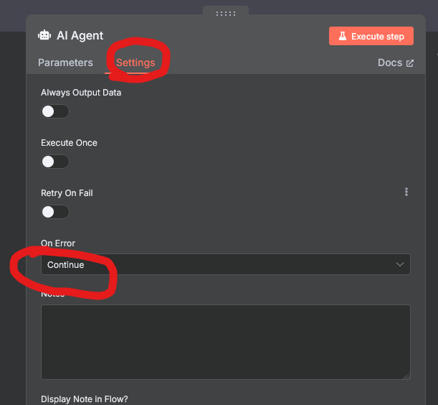
Task: Click the chevron arrow of On Error field
Action: pos(400,264)
